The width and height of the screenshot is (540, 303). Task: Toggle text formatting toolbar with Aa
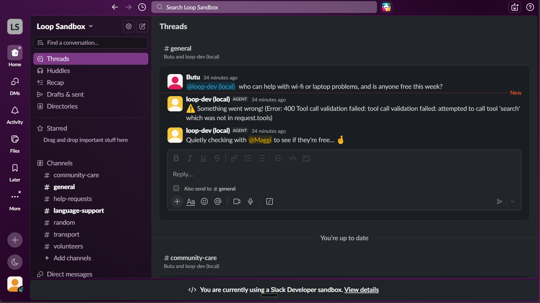tap(191, 202)
